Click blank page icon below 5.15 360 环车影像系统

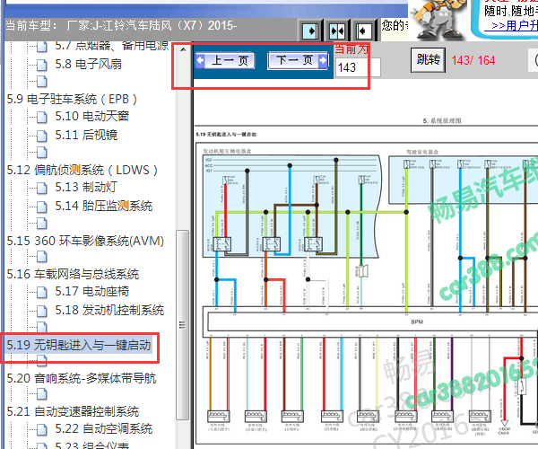point(42,257)
